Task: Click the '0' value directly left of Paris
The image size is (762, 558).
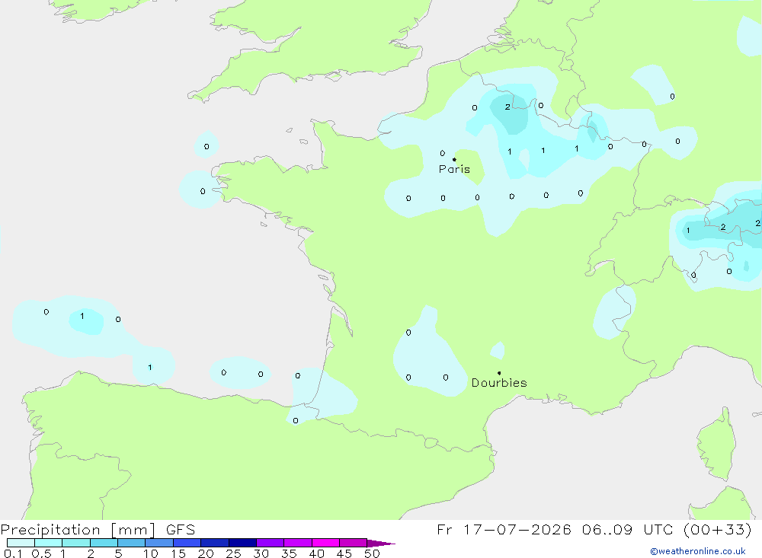Action: (x=442, y=153)
